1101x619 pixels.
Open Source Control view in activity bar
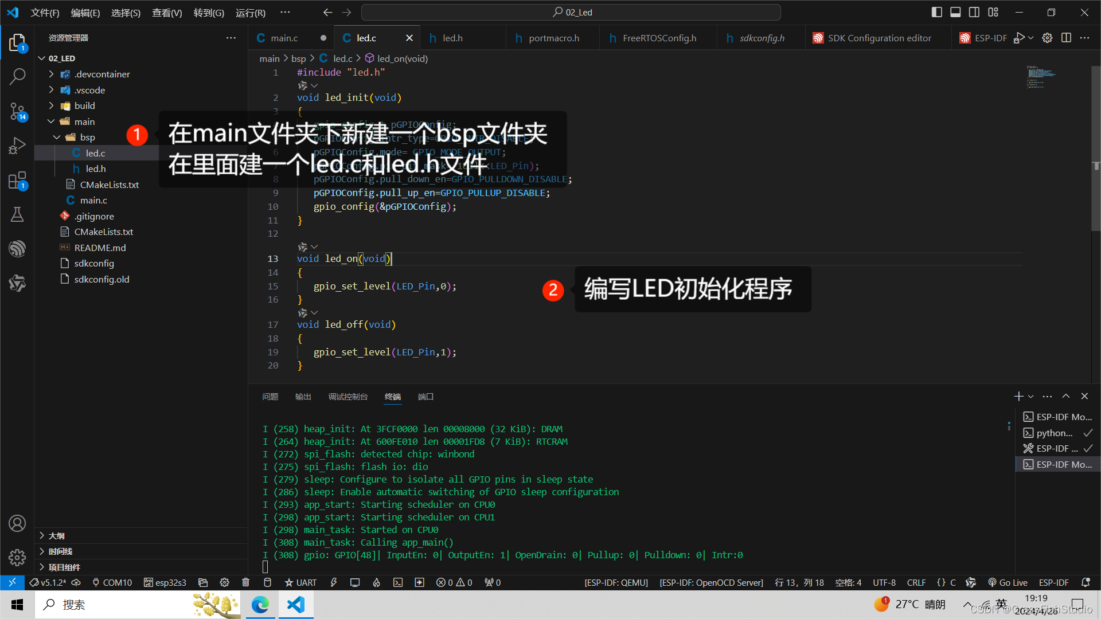point(17,111)
